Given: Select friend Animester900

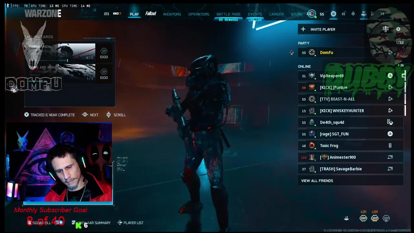Looking at the screenshot, I should [x=351, y=157].
